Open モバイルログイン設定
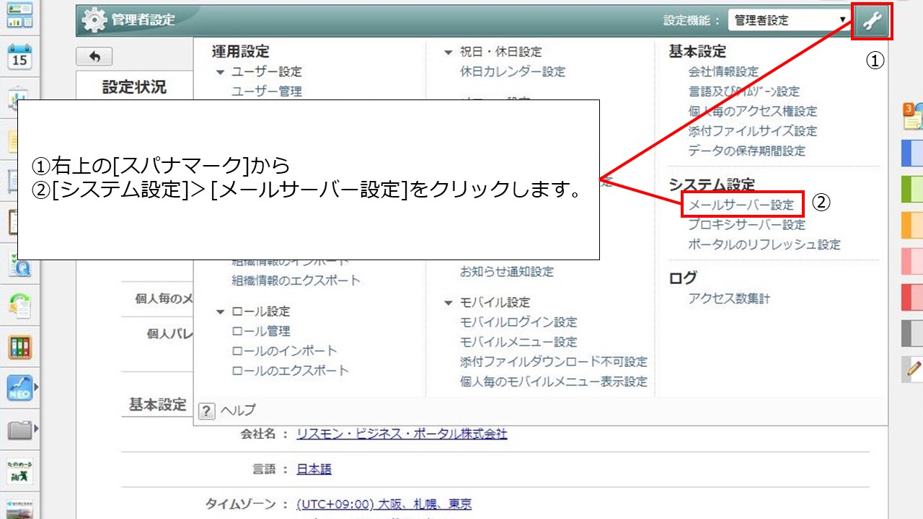 [518, 321]
